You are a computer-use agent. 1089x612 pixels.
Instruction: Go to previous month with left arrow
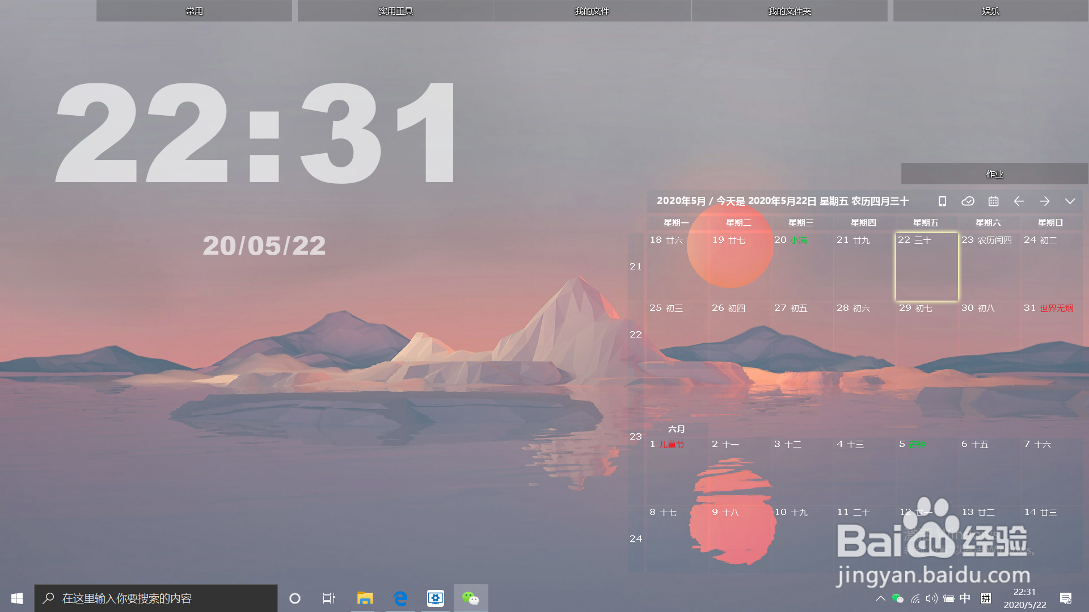(x=1019, y=201)
